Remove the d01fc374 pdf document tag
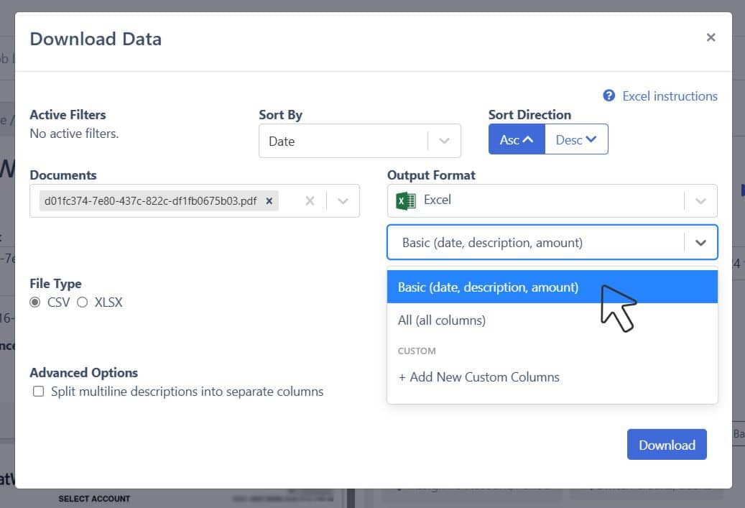 tap(269, 201)
